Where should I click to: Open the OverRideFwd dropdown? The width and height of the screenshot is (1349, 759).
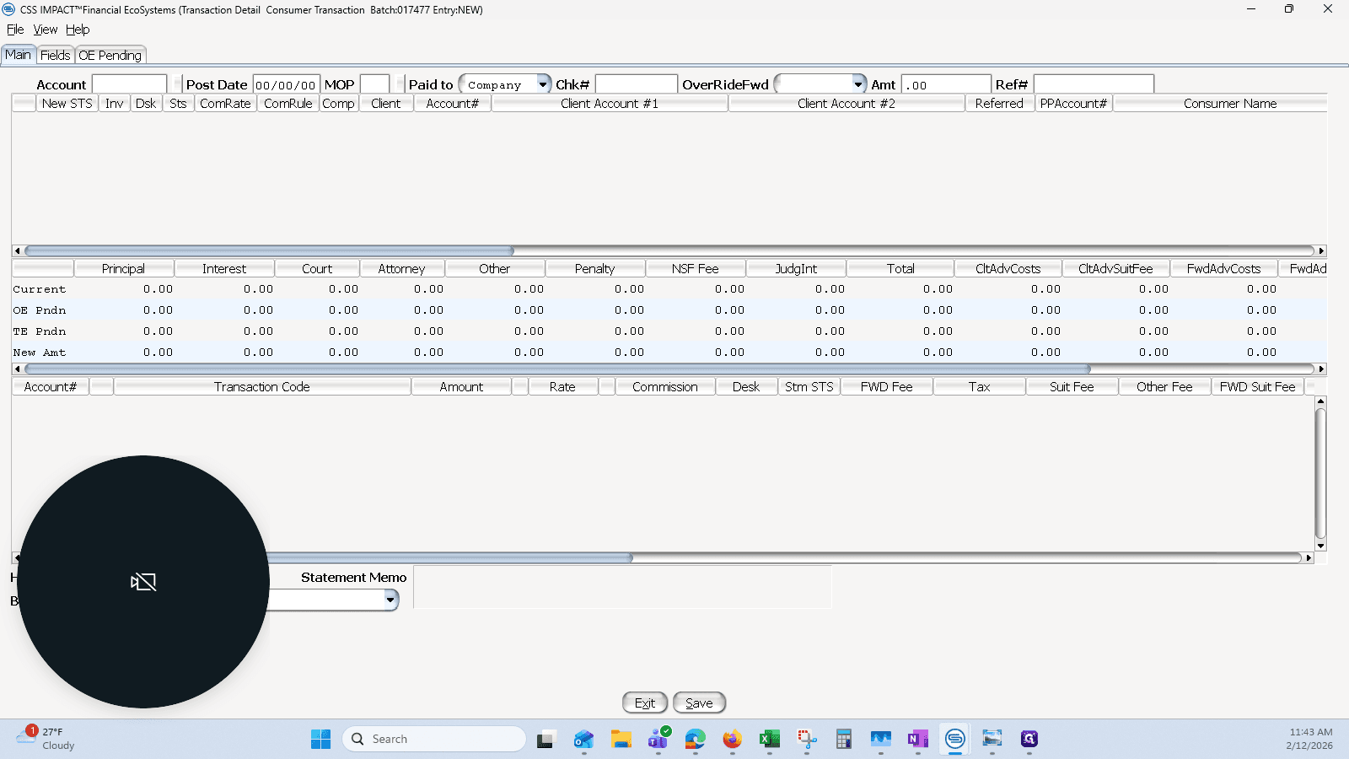coord(858,84)
